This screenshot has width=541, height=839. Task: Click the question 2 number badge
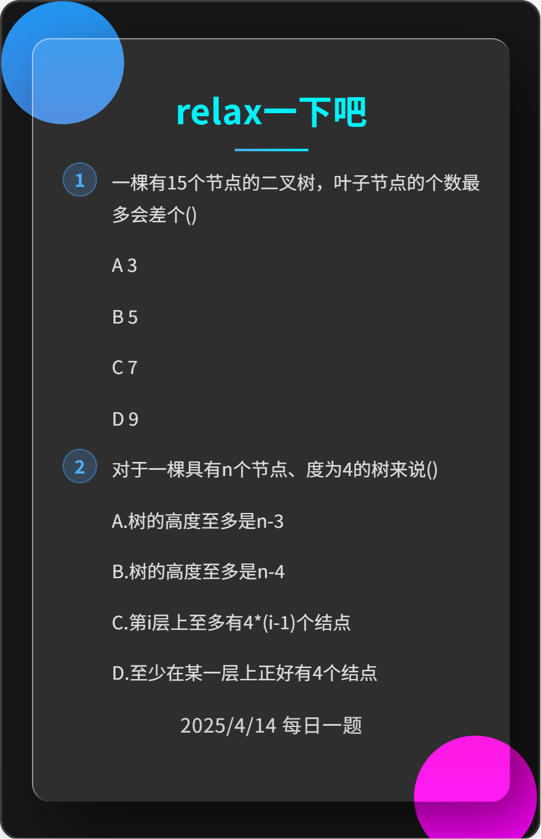pos(80,466)
